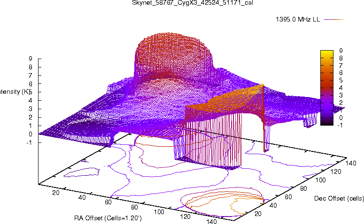364x224 pixels.
Task: Click the tall red dome peak on surface
Action: point(173,56)
